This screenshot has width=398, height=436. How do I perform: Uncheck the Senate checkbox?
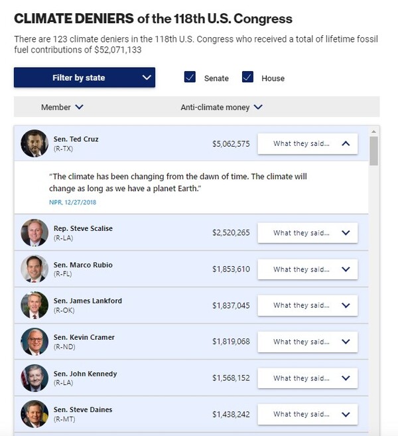190,78
